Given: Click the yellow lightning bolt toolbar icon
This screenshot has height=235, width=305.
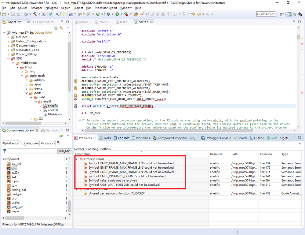Looking at the screenshot, I should click(x=64, y=14).
